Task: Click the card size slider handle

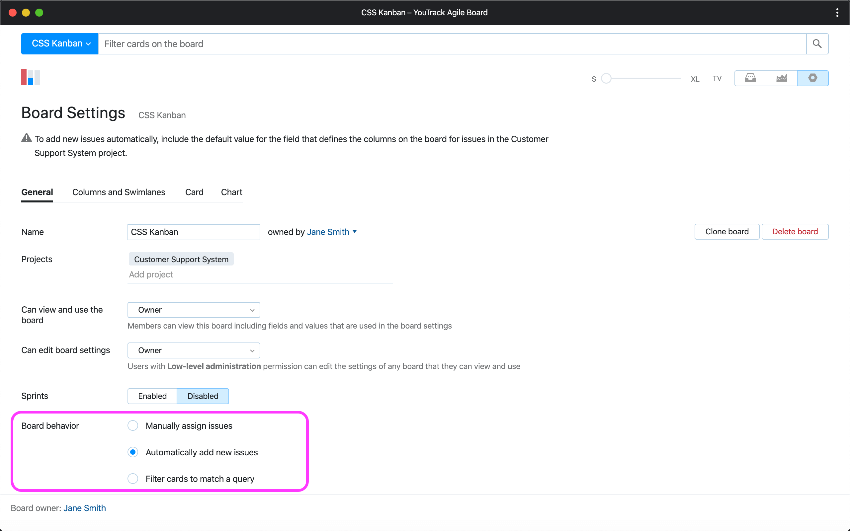Action: point(606,78)
